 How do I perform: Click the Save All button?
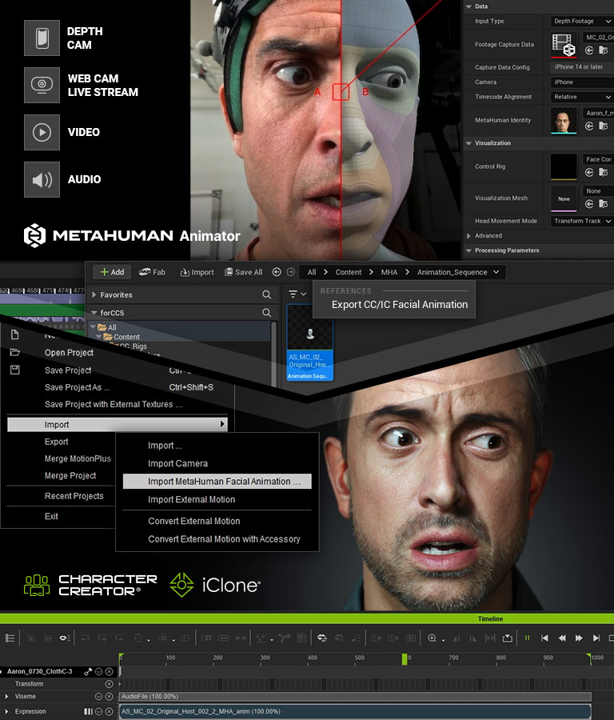point(242,272)
